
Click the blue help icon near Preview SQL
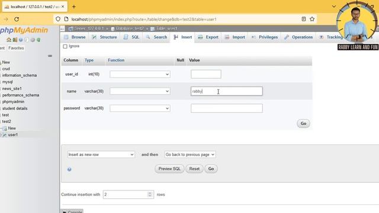[69, 169]
